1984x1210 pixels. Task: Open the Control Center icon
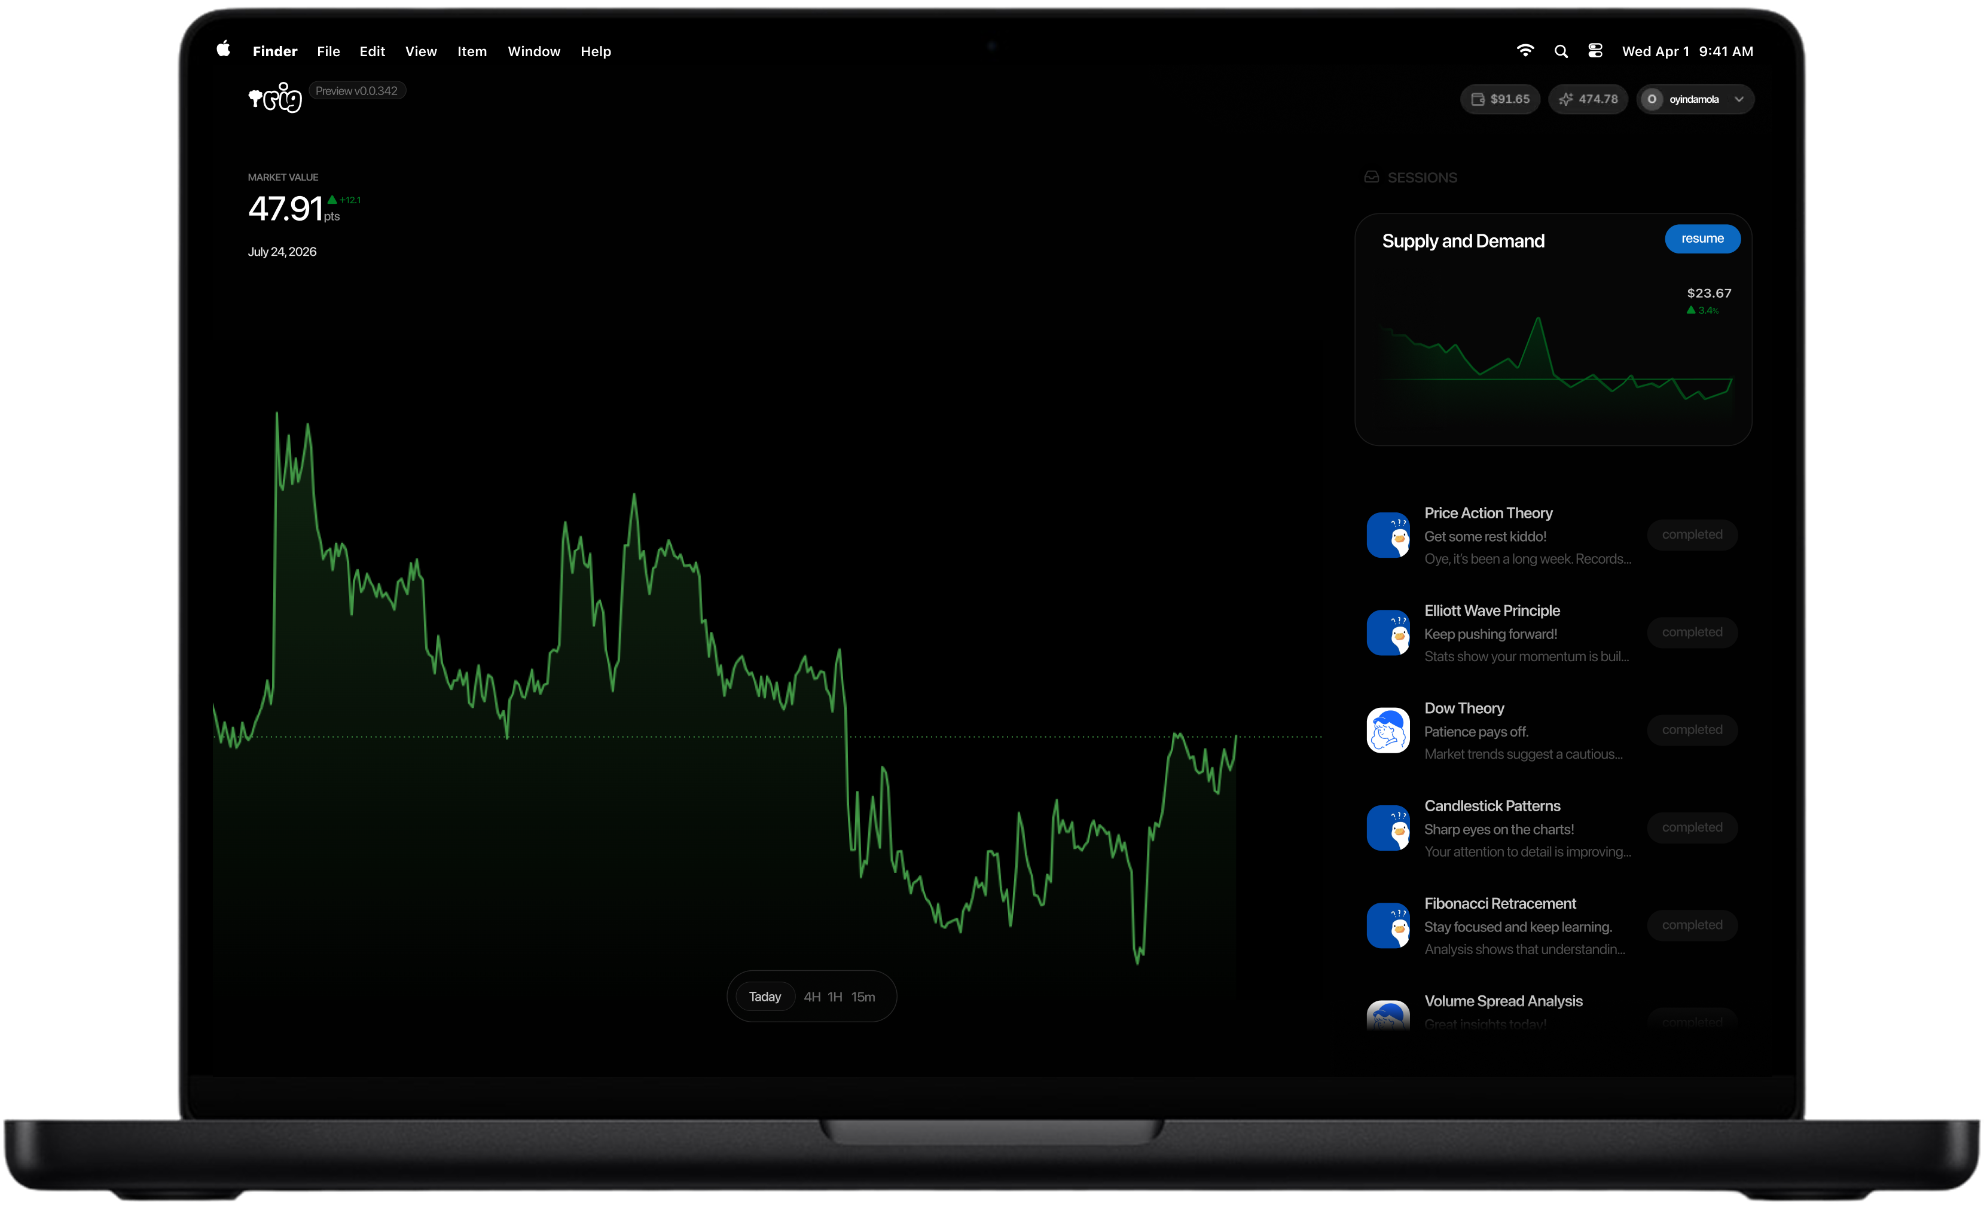pyautogui.click(x=1594, y=51)
